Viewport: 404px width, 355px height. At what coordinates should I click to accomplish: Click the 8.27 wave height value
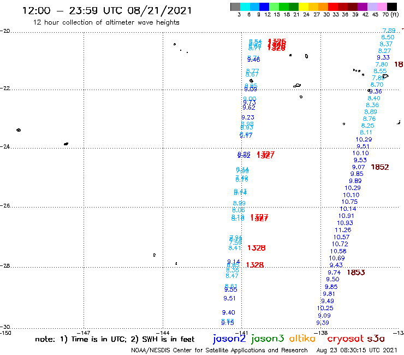[384, 51]
